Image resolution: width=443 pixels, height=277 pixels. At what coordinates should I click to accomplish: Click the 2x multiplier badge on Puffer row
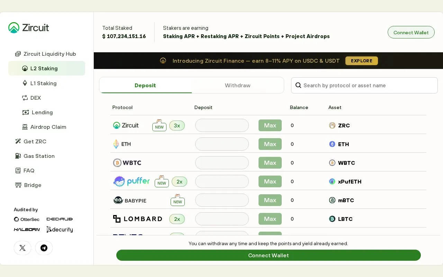pyautogui.click(x=179, y=181)
